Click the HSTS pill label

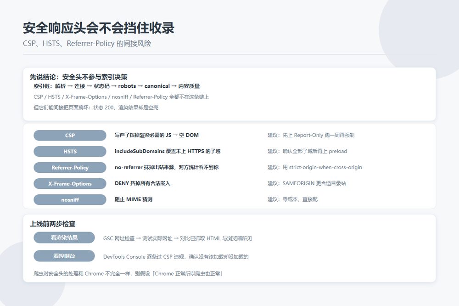pyautogui.click(x=70, y=152)
